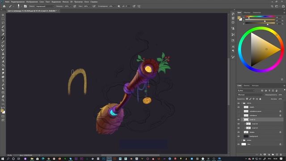Open the layer filter kind dropdown
Image resolution: width=286 pixels, height=161 pixels.
[x=246, y=90]
